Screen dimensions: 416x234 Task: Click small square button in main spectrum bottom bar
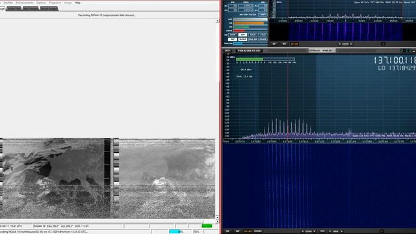[382, 231]
